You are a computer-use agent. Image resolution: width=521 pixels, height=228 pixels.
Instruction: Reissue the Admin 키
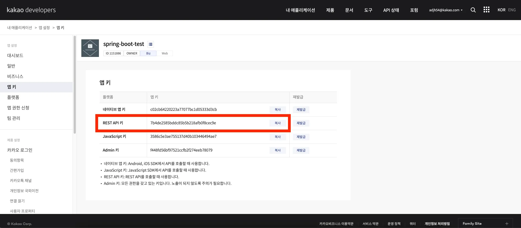[x=301, y=150]
